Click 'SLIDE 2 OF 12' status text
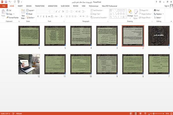This screenshot has width=173, height=115. tap(5, 114)
